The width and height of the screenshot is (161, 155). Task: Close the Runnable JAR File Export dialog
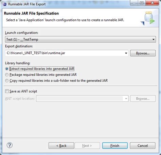[x=152, y=3]
